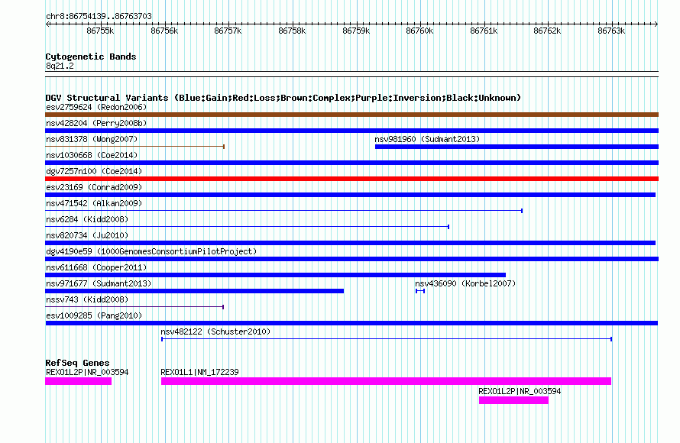
Task: Select the nsv611668 blue bar
Action: [x=275, y=275]
